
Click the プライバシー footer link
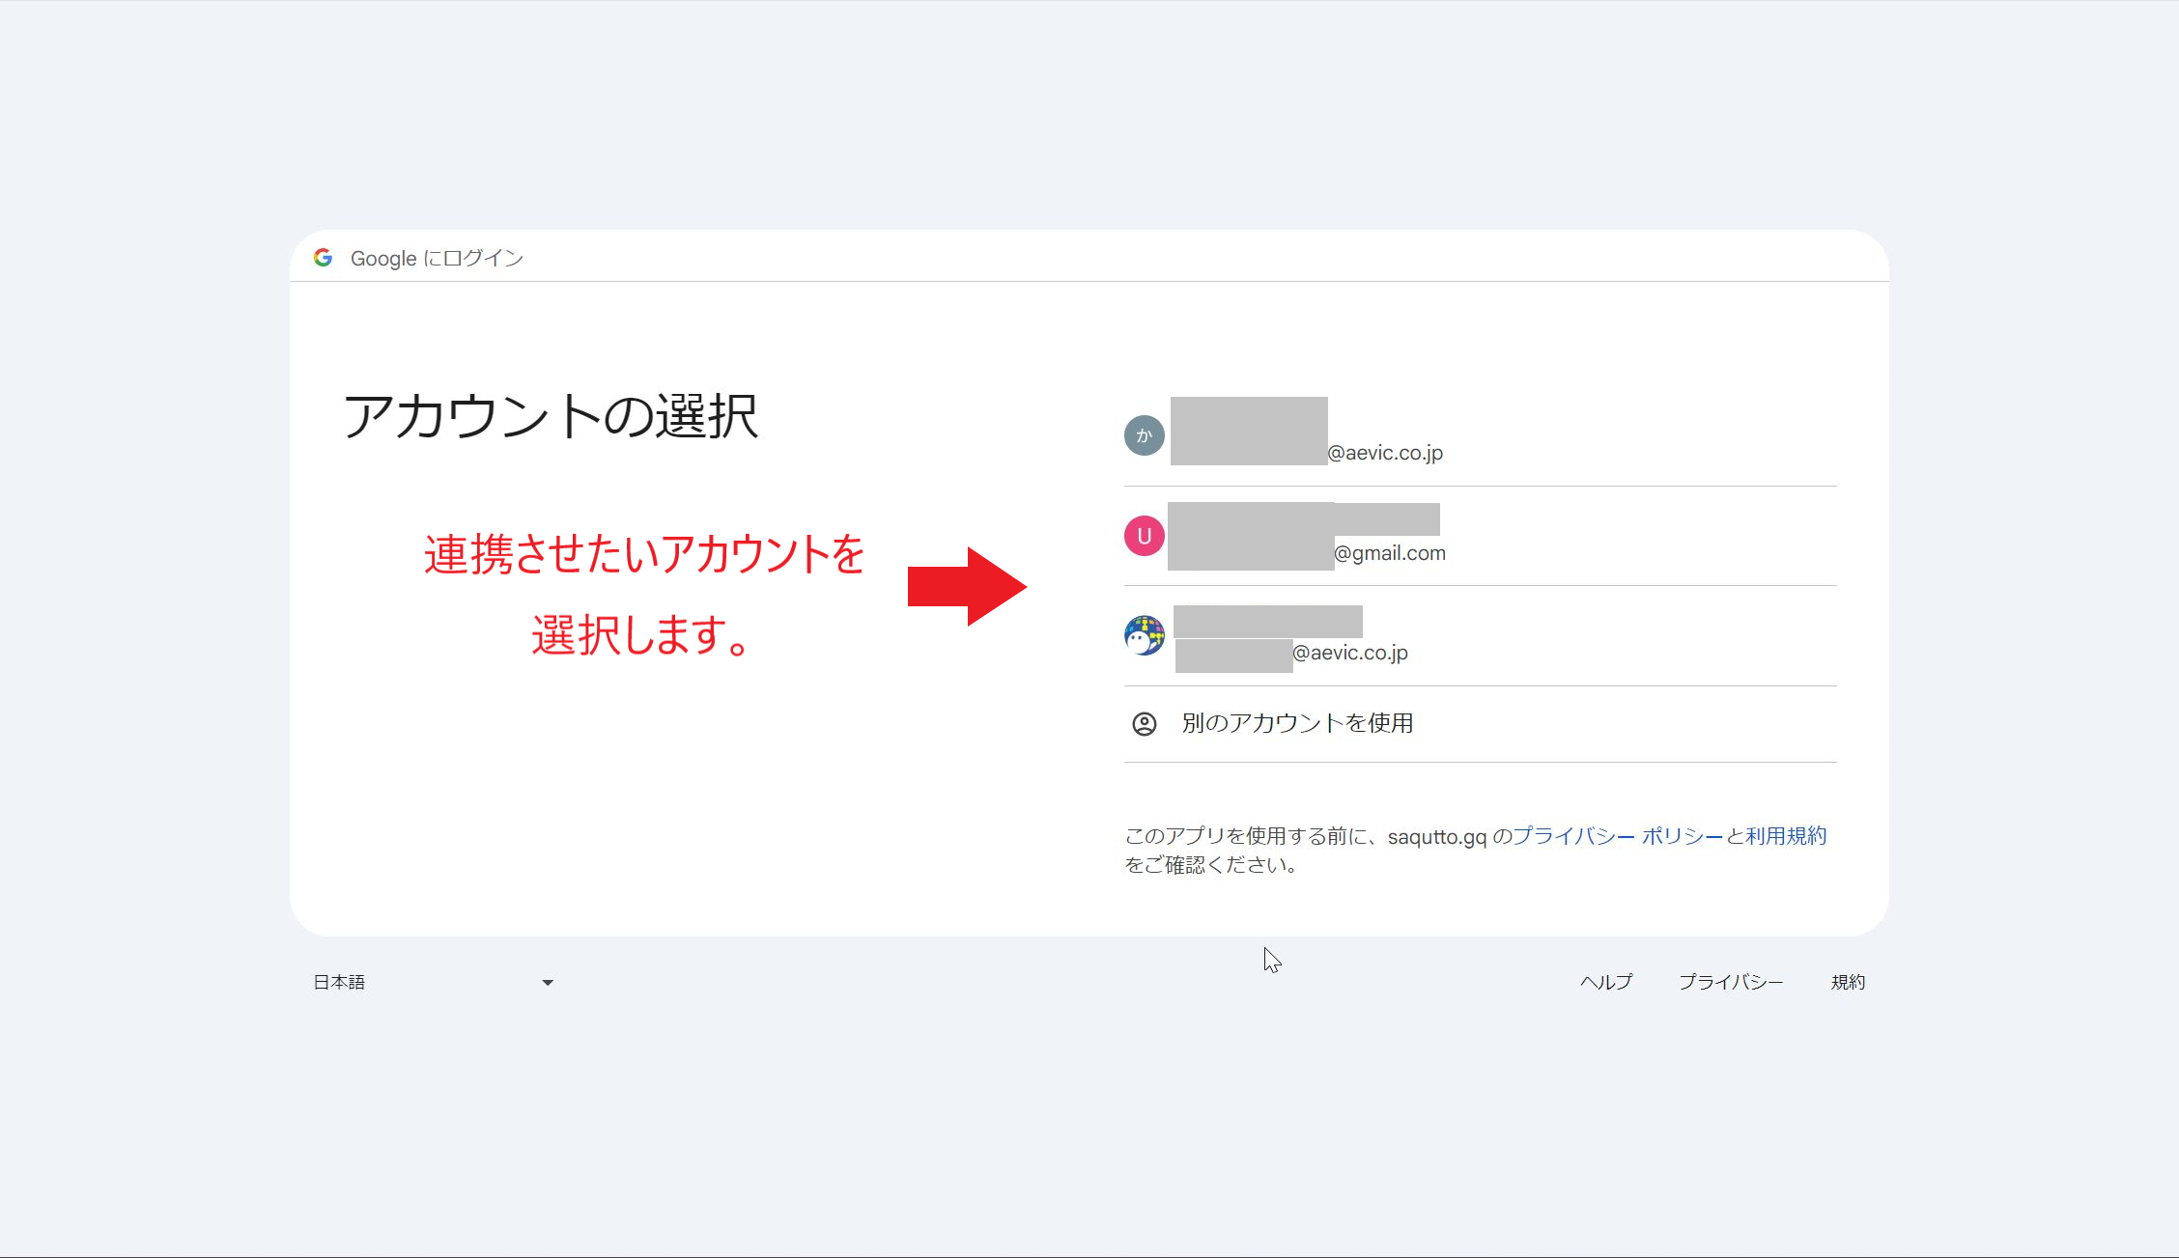[x=1732, y=981]
